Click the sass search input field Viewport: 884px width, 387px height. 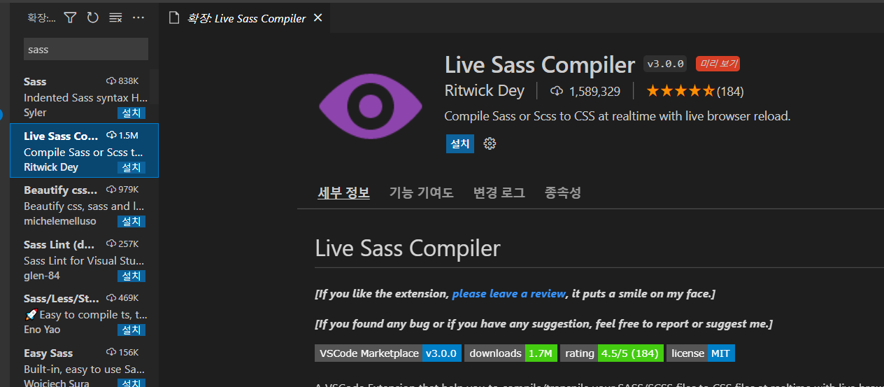pos(86,49)
